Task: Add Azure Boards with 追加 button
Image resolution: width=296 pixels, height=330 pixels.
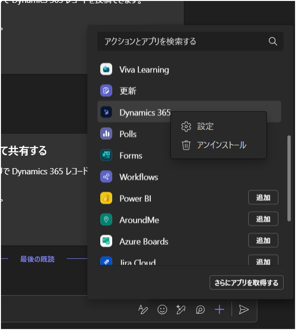Action: (263, 240)
